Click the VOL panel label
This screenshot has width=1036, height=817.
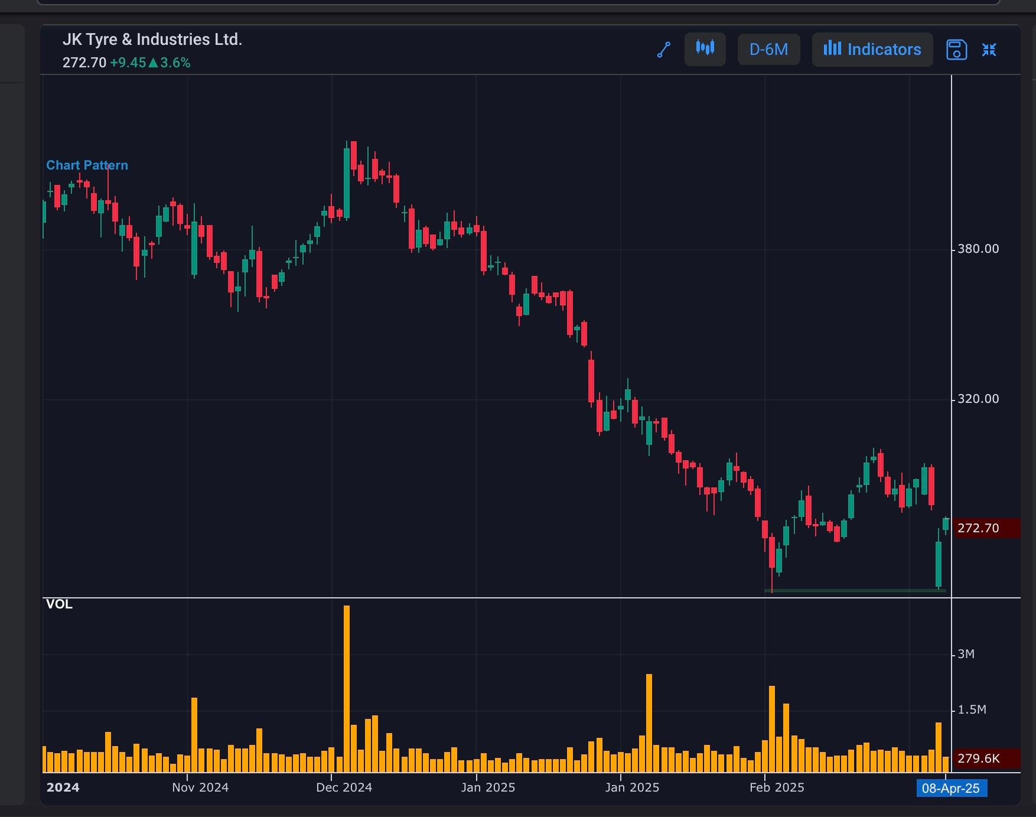click(x=59, y=604)
